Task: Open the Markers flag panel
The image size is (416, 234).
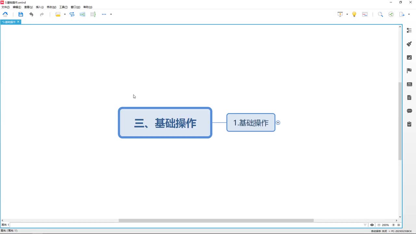Action: coord(409,71)
